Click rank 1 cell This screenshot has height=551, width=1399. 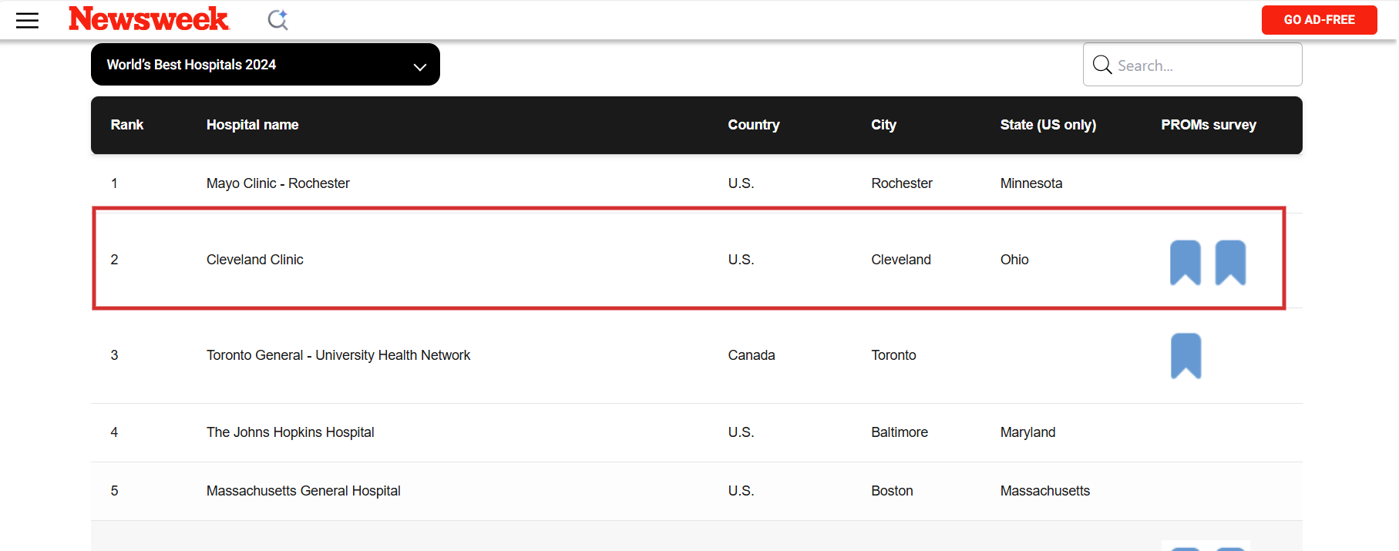pyautogui.click(x=114, y=183)
